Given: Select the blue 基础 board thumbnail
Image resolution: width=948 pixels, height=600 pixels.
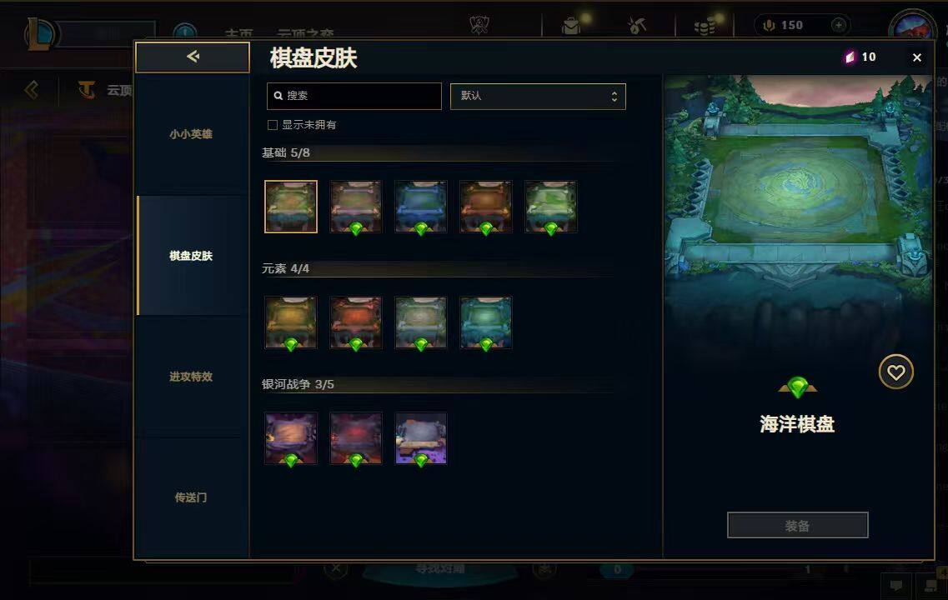Looking at the screenshot, I should click(421, 207).
